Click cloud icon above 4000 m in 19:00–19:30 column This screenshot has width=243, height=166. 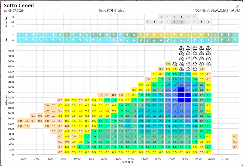[x=201, y=48]
